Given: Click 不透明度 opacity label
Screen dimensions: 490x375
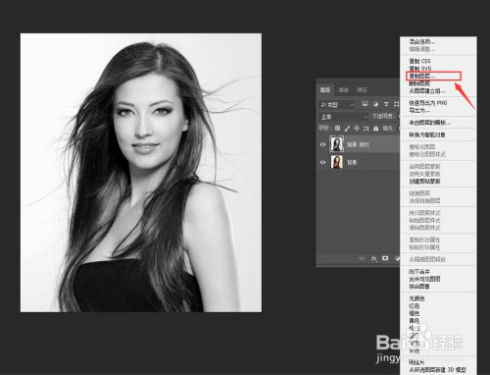Looking at the screenshot, I should click(384, 116).
